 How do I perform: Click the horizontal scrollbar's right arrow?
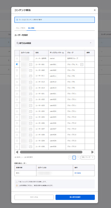92,152
